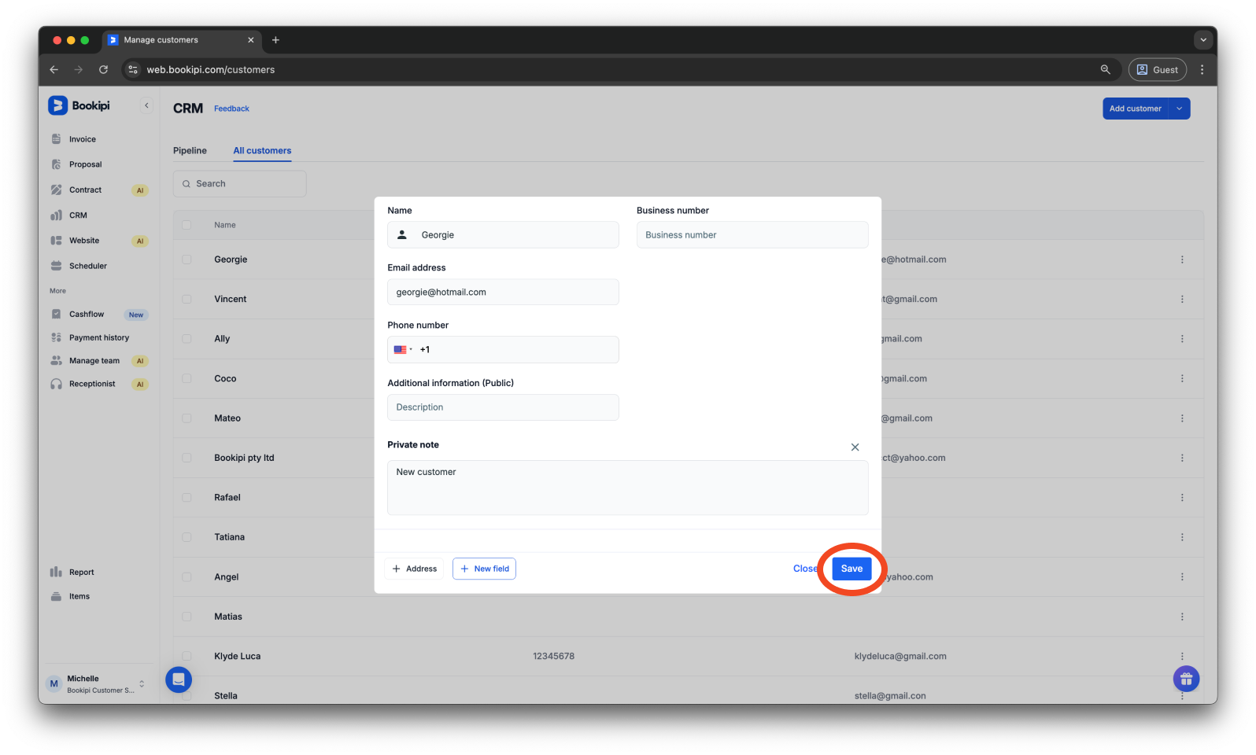The height and width of the screenshot is (755, 1256).
Task: Open Scheduler in the sidebar
Action: pyautogui.click(x=87, y=266)
